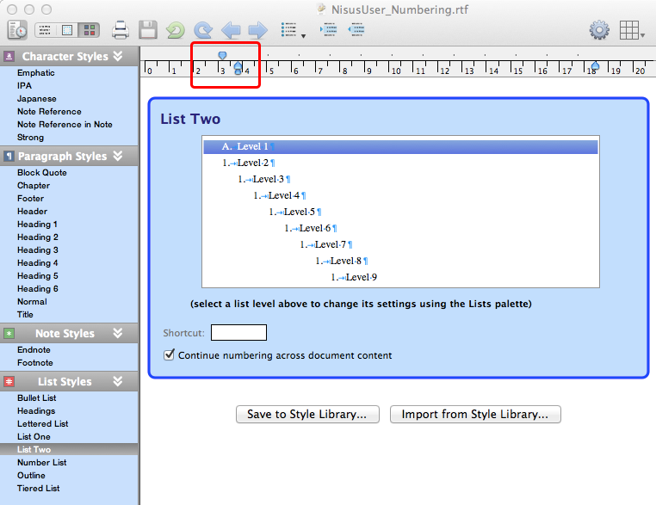
Task: Collapse the Note Styles section
Action: [118, 333]
